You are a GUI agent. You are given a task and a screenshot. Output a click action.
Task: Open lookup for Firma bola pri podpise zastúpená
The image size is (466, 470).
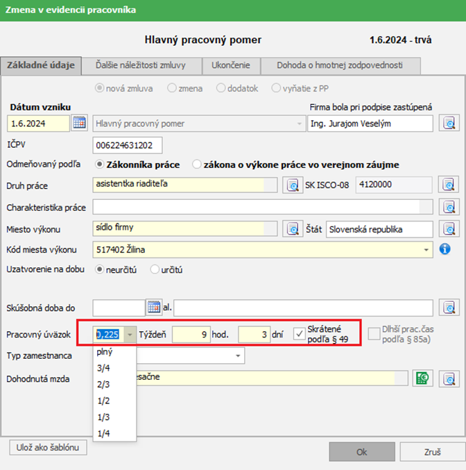449,123
